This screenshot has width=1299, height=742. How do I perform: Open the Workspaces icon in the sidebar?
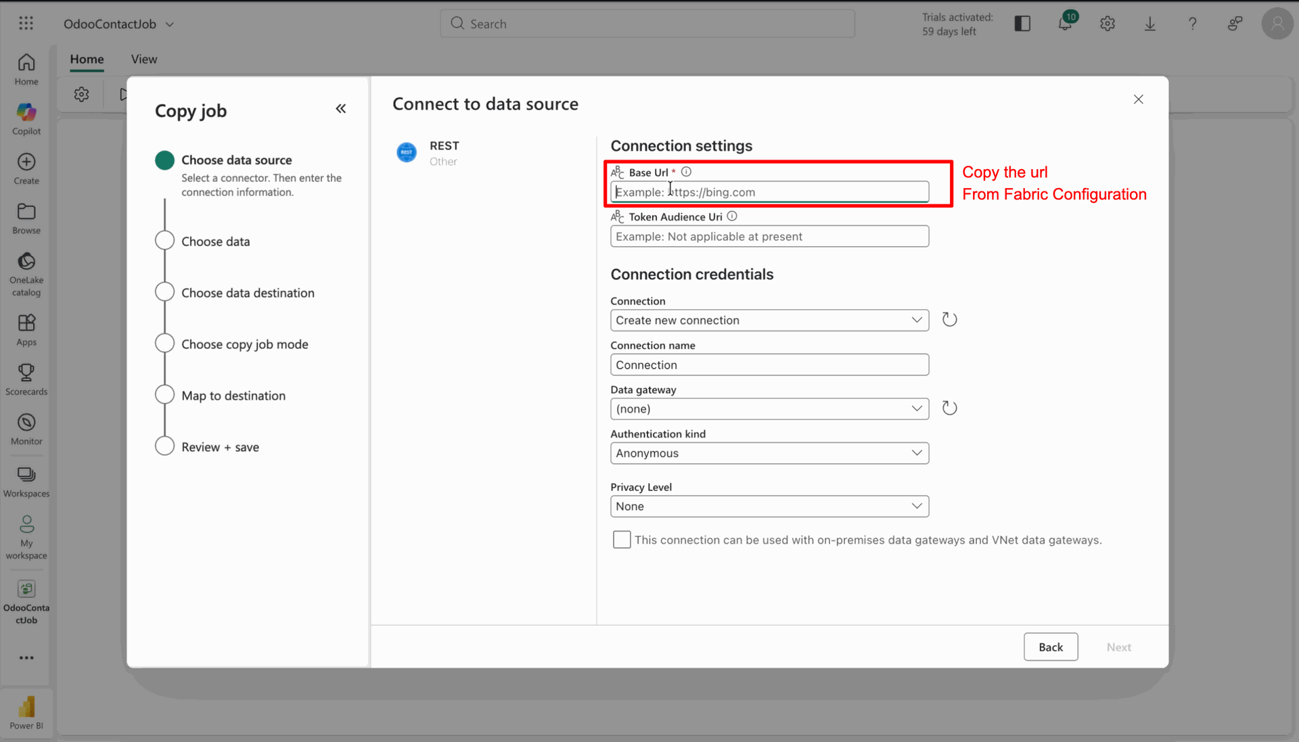coord(26,481)
